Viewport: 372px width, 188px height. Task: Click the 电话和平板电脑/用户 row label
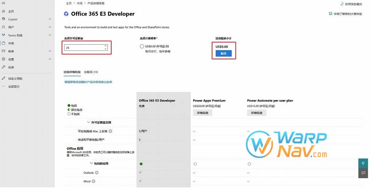point(91,140)
